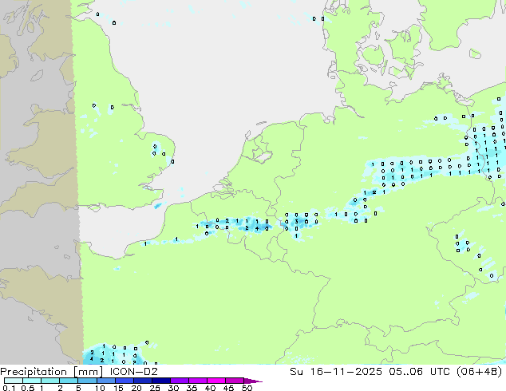Viewport: 506px width, 391px height.
Task: Click the '0.5' legend scale value
Action: coord(28,388)
